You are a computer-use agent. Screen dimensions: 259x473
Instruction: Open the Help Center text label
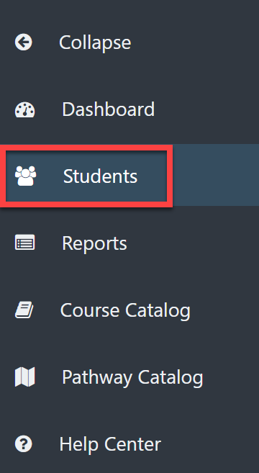(110, 444)
